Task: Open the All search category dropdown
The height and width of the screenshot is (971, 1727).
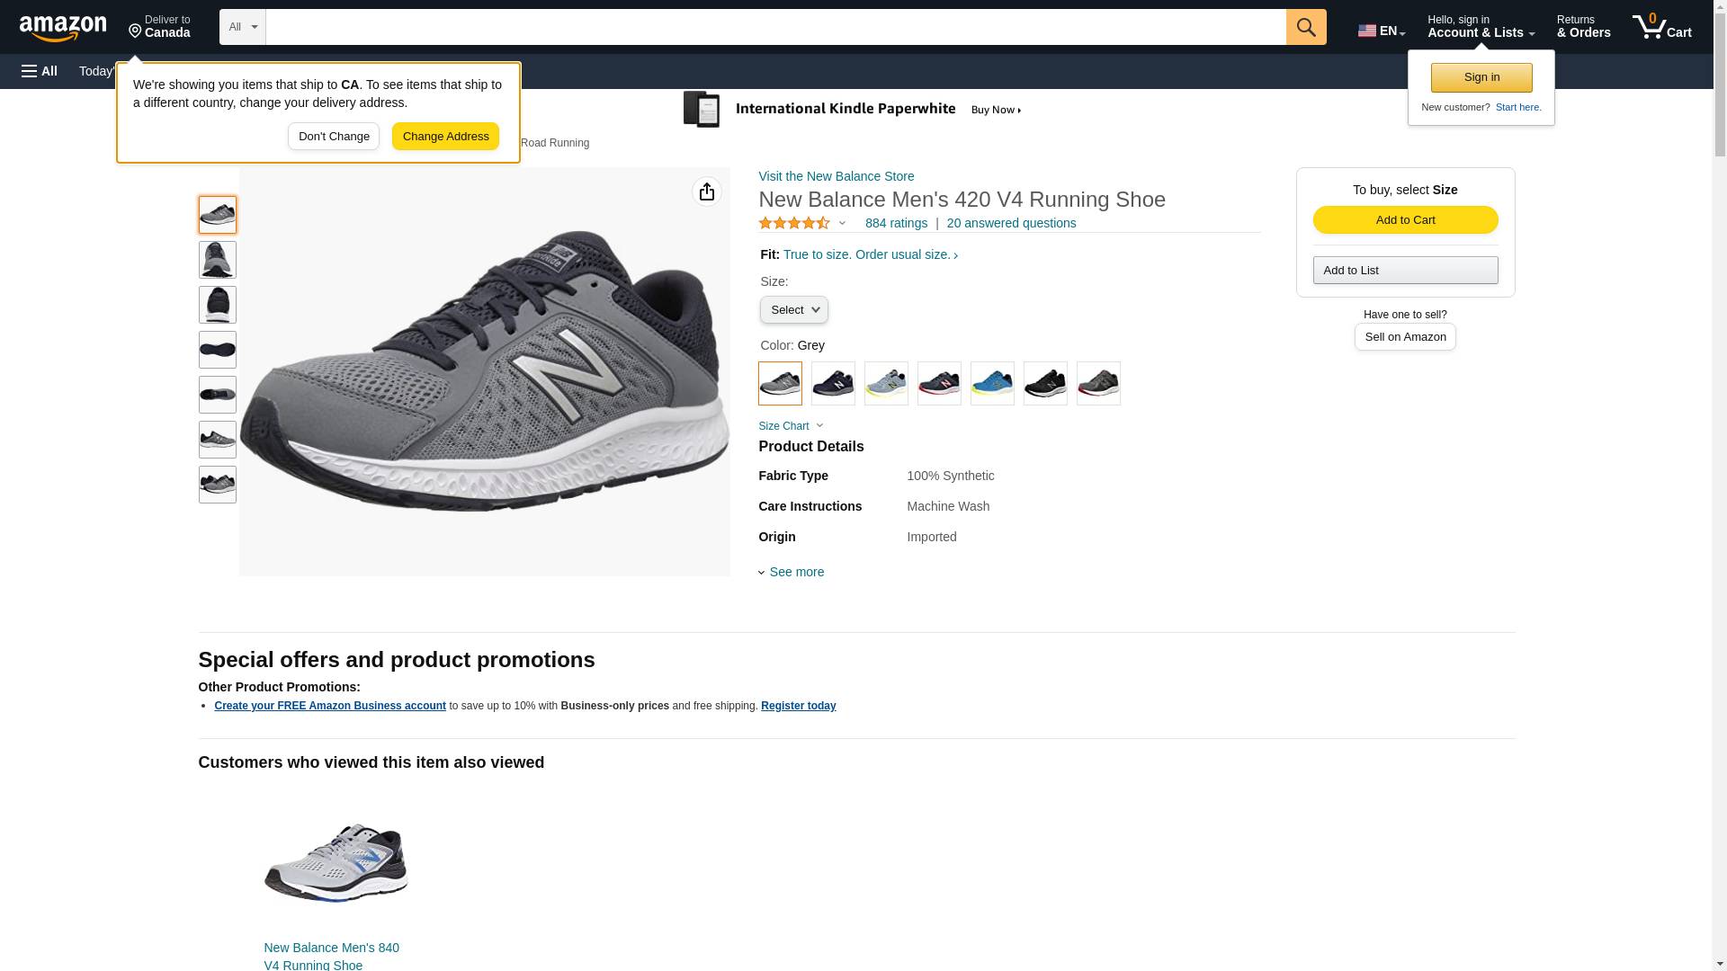Action: pos(242,27)
